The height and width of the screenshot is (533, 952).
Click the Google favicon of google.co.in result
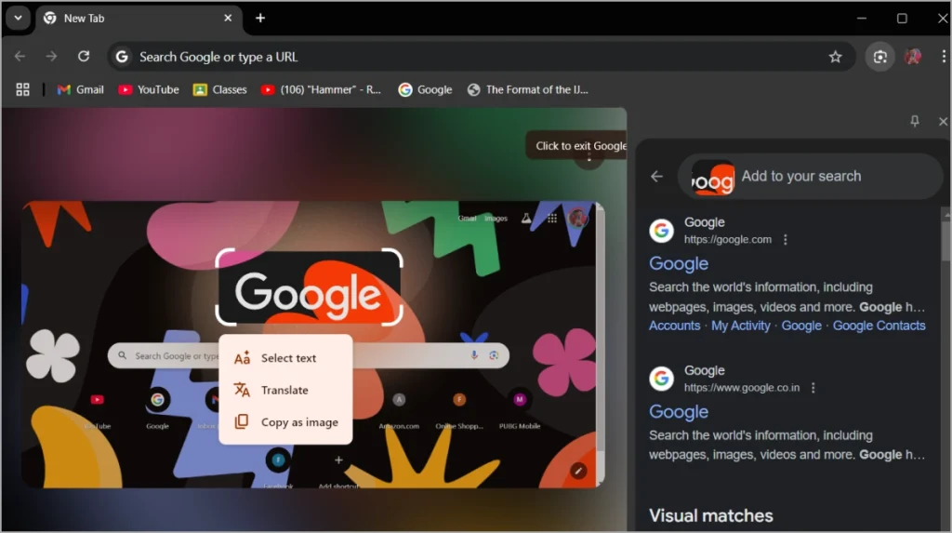[x=662, y=379]
